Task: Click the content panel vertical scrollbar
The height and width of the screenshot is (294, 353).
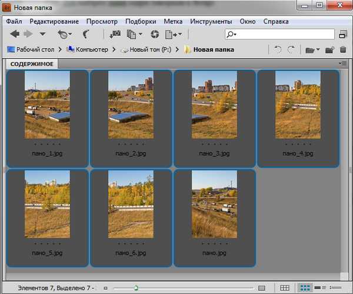Action: click(344, 171)
